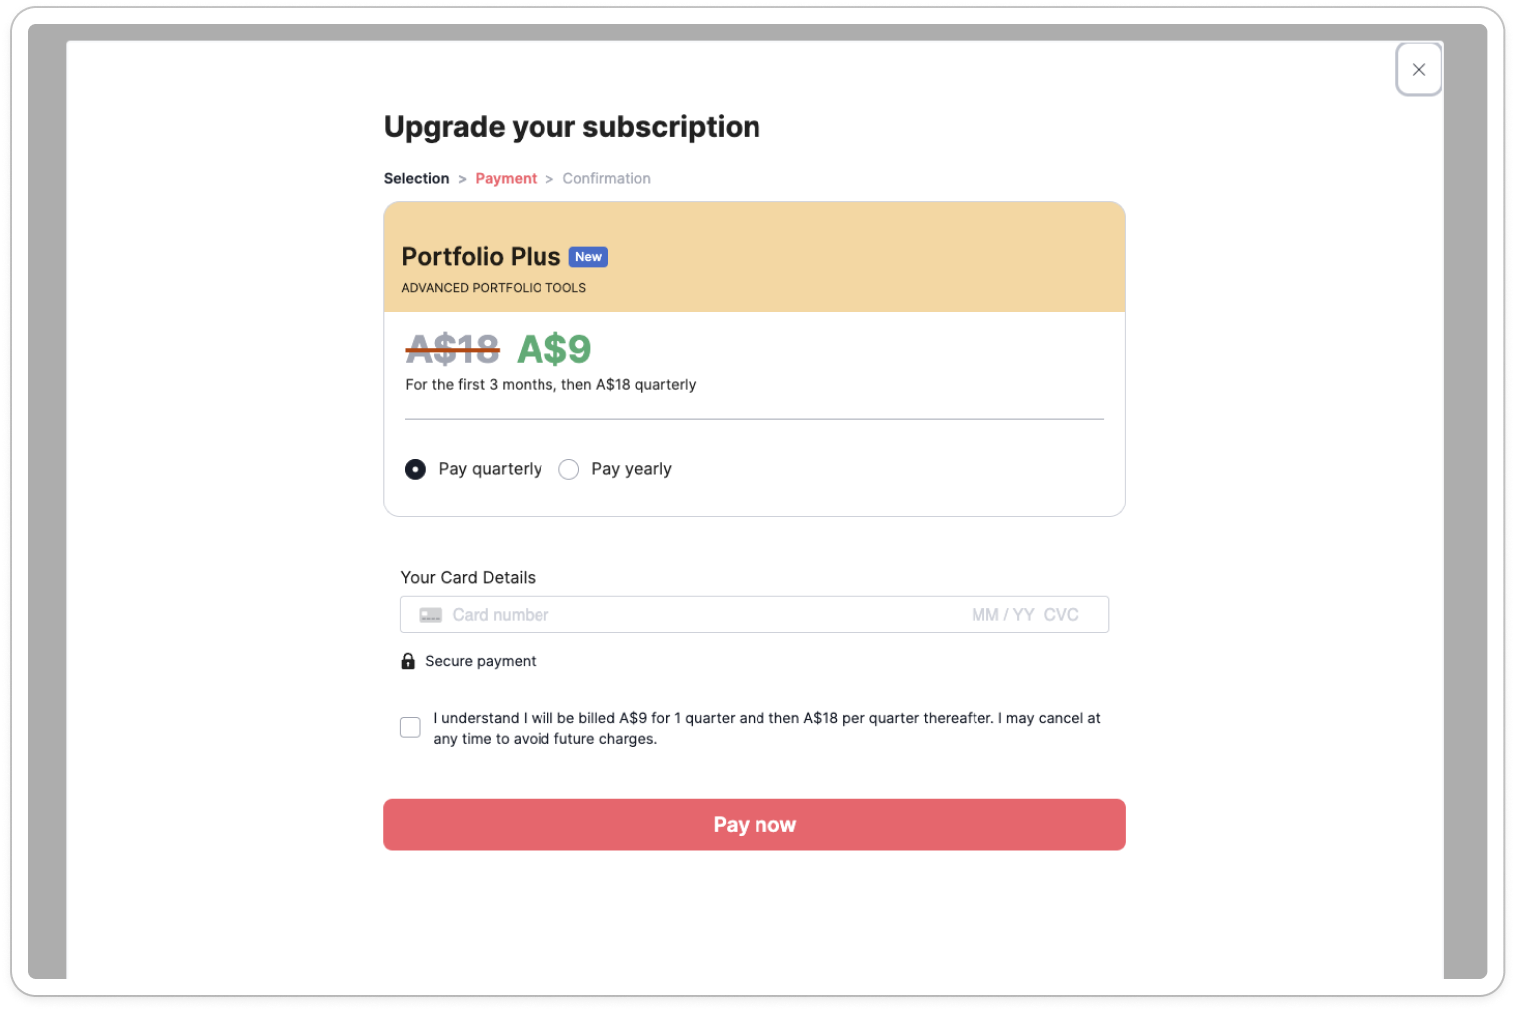The height and width of the screenshot is (1011, 1516).
Task: Tick the billing acknowledgement checkbox
Action: point(410,727)
